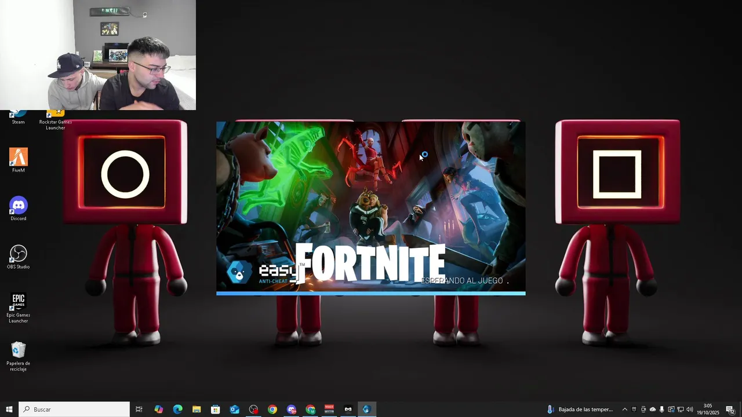742x417 pixels.
Task: Open File Explorer from the taskbar
Action: (x=197, y=409)
